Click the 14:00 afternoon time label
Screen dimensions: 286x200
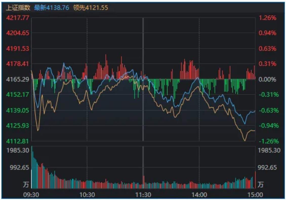[x=199, y=195]
